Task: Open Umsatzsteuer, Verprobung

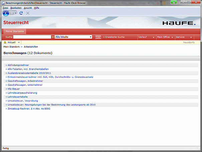Action: click(23, 101)
